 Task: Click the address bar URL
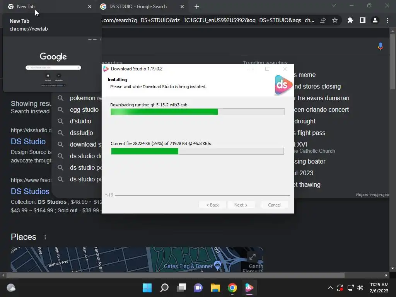click(208, 20)
